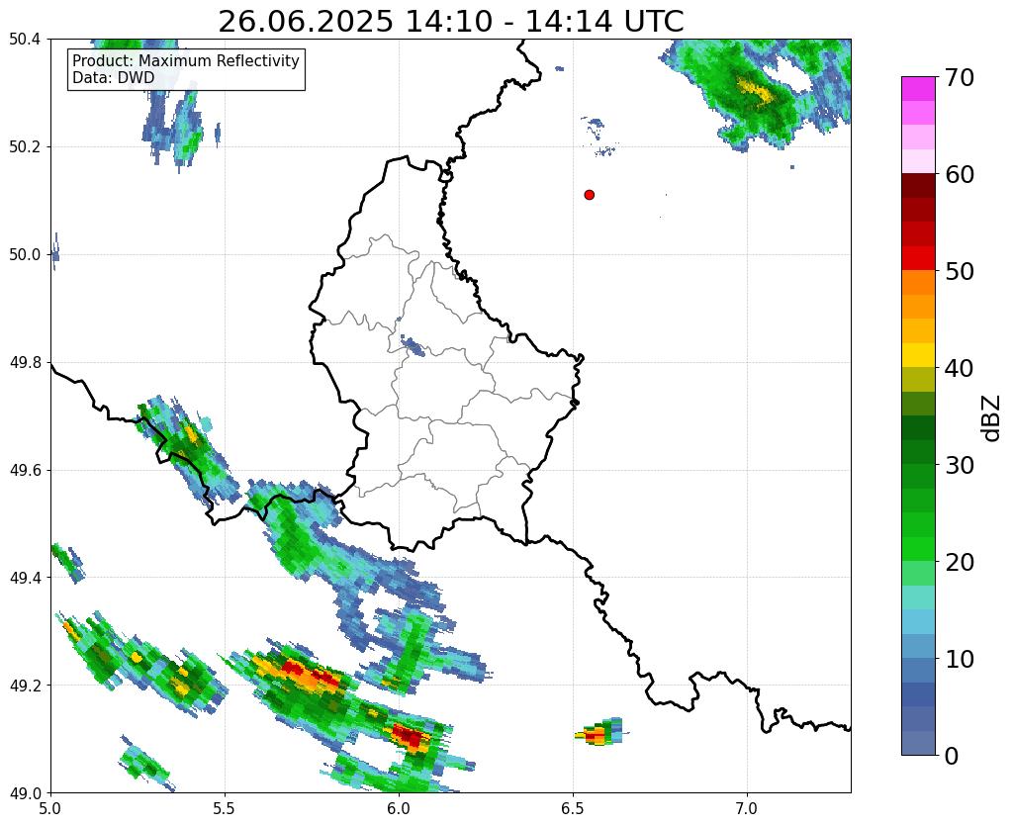
Task: Click the latitude label 49.0
Action: click(x=25, y=793)
